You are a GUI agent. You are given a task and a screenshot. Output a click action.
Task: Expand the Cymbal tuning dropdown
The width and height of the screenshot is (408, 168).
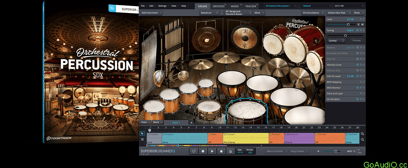[336, 41]
